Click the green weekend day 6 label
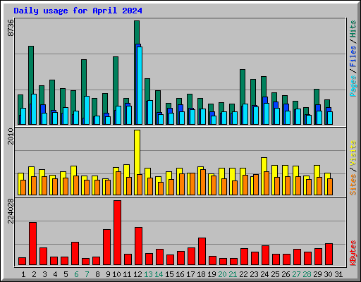 (x=76, y=274)
